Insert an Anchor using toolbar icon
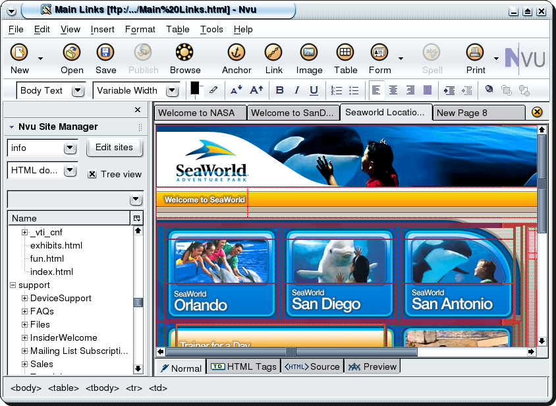556x406 pixels. point(236,53)
